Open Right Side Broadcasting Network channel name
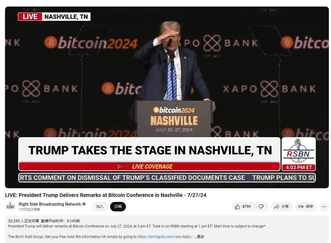This screenshot has height=243, width=331. click(50, 204)
